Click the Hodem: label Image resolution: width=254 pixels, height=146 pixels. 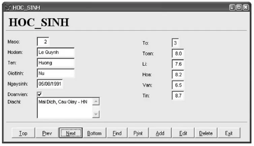click(15, 52)
